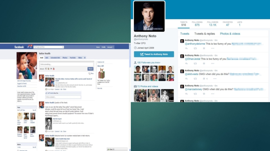Expand more Facebook page tabs arrow
270x151 pixels.
(x=85, y=58)
